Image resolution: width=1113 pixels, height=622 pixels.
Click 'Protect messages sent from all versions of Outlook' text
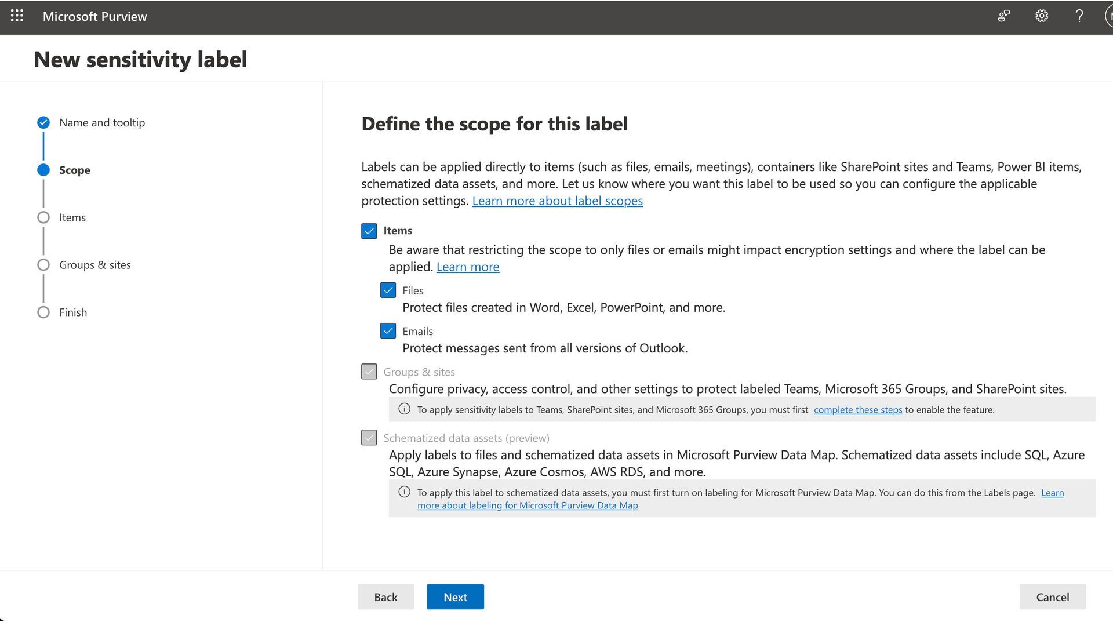point(545,348)
